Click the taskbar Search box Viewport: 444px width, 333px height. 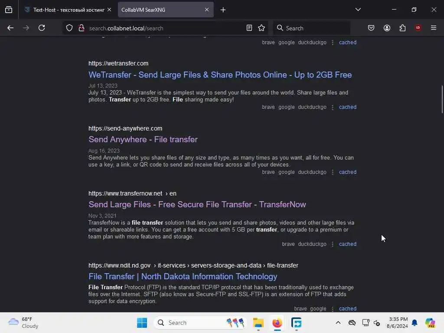[x=200, y=323]
